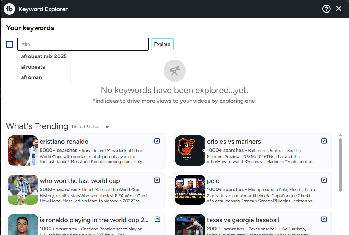Toggle the checkbox beside the keyword input
The image size is (349, 235).
pos(10,44)
